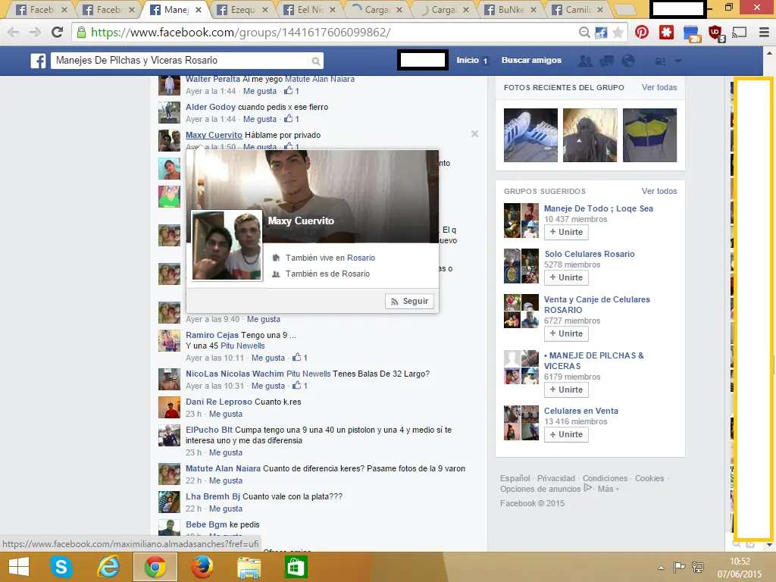Click the cast screen icon in Chrome toolbar
776x582 pixels.
(739, 33)
